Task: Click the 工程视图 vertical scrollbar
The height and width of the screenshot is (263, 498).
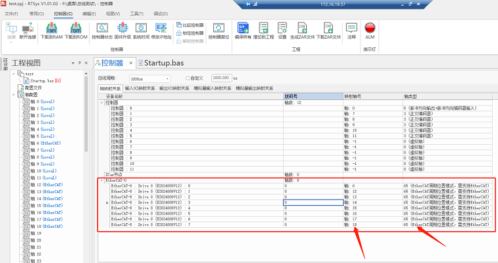Action: point(86,114)
